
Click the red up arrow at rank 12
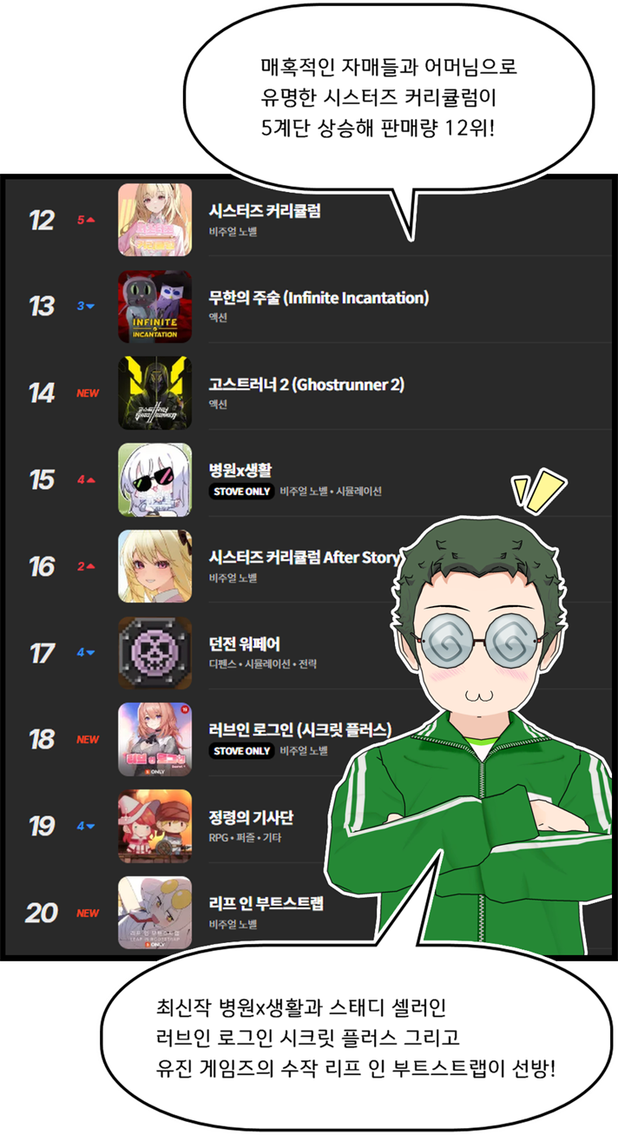tap(90, 220)
